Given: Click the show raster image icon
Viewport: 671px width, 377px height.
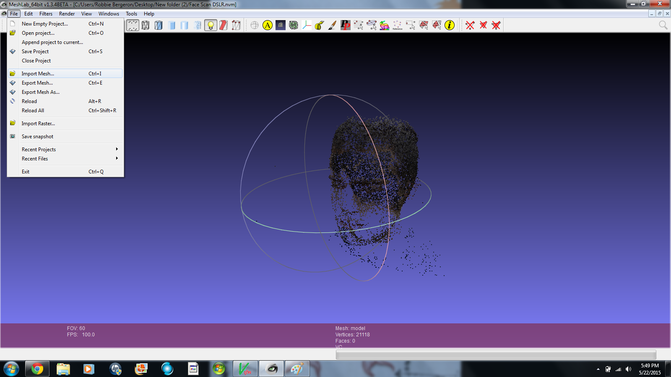Looking at the screenshot, I should [281, 25].
